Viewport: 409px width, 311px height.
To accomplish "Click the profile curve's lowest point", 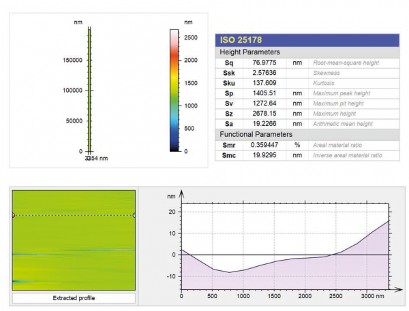I will click(x=230, y=272).
